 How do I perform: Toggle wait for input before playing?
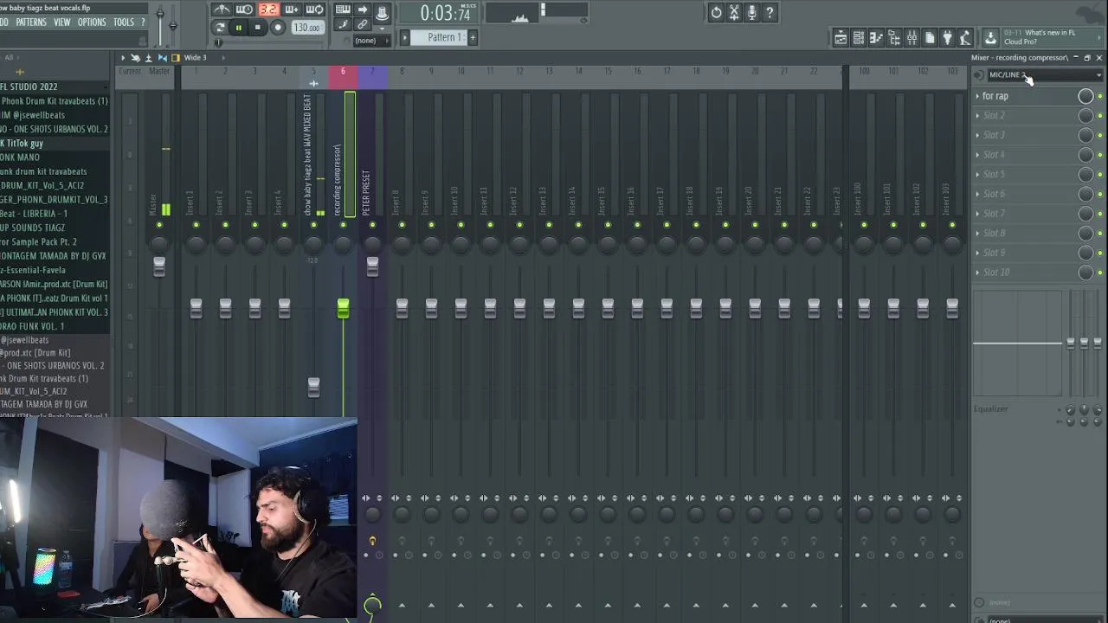pyautogui.click(x=245, y=10)
